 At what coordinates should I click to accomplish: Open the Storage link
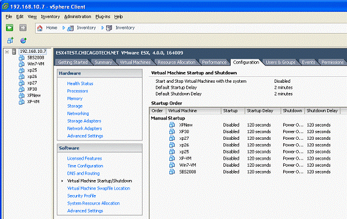[75, 106]
